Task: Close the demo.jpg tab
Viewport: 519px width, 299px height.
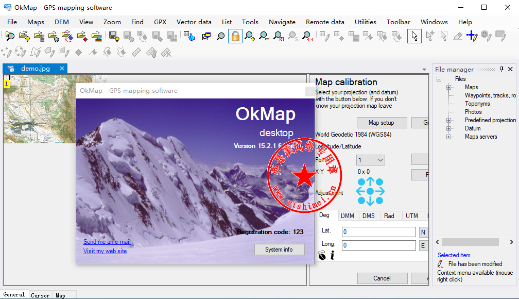Action: 62,68
